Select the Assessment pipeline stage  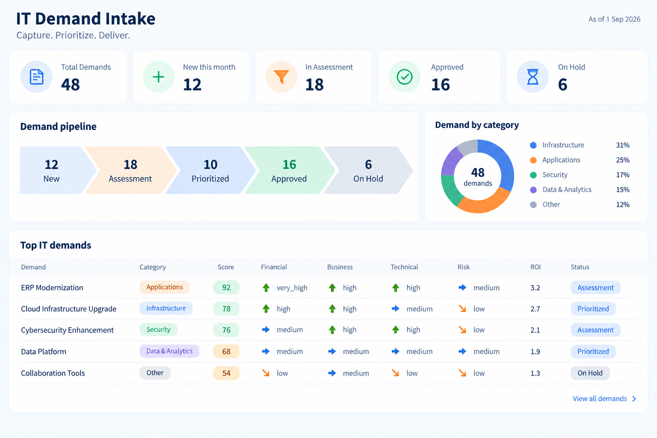(x=130, y=170)
